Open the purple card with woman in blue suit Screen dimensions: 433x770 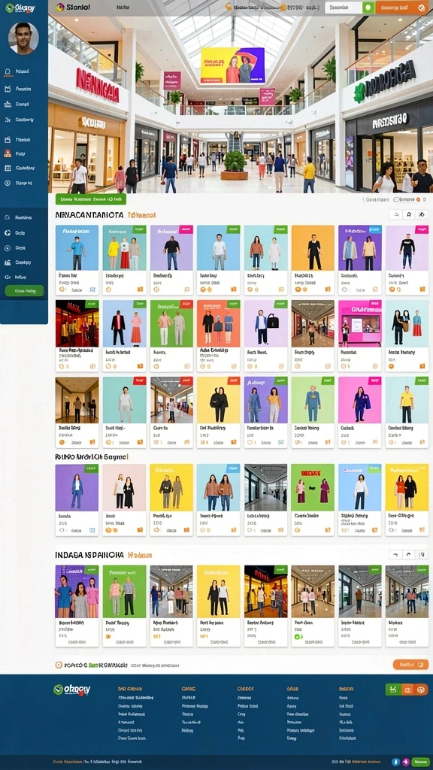point(77,500)
